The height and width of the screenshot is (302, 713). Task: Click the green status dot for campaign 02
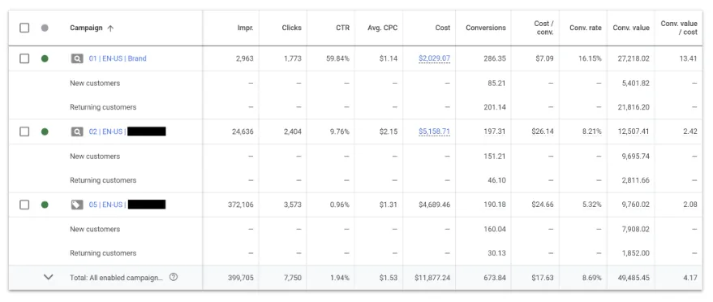pyautogui.click(x=45, y=132)
